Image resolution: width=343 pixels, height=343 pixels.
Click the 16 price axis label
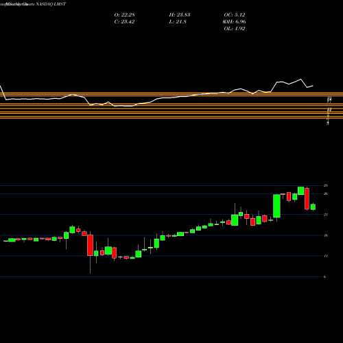click(326, 235)
